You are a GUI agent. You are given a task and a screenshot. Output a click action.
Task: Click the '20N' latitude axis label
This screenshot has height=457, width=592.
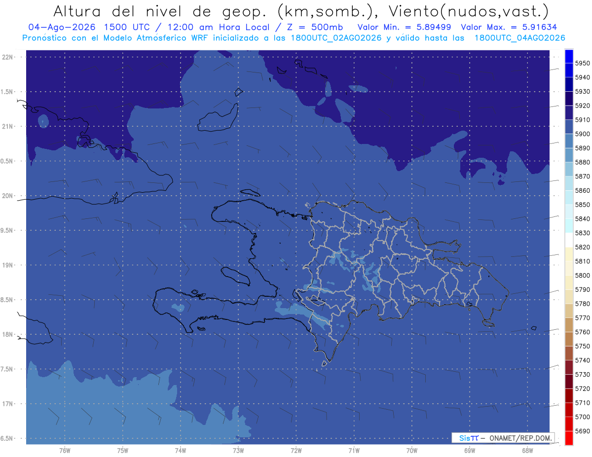tap(7, 196)
